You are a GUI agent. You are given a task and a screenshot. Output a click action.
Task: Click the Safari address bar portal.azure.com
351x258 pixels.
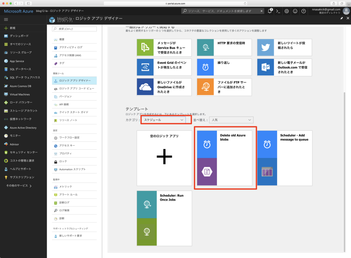pos(175,3)
